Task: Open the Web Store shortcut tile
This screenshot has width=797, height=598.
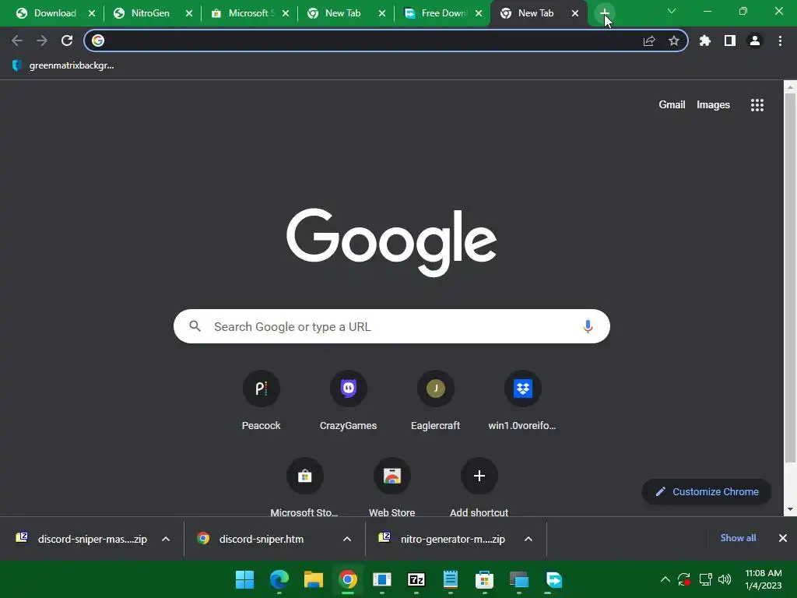Action: click(x=392, y=487)
